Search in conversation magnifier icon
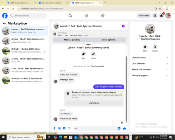Viewport: 175px width, 140px height. 155,47
